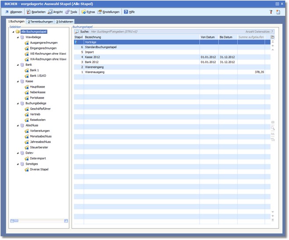Collapse the Abschluss tree group

pyautogui.click(x=18, y=125)
